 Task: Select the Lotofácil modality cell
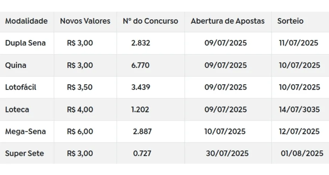click(21, 87)
